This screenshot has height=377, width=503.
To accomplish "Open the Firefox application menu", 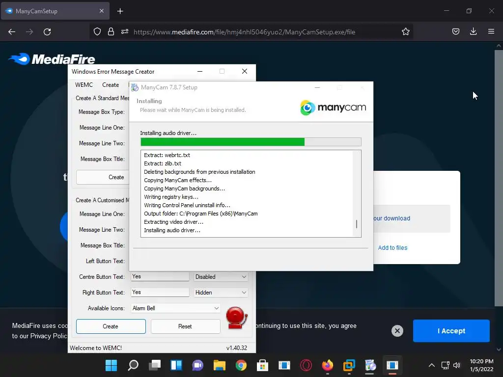I will (x=491, y=32).
